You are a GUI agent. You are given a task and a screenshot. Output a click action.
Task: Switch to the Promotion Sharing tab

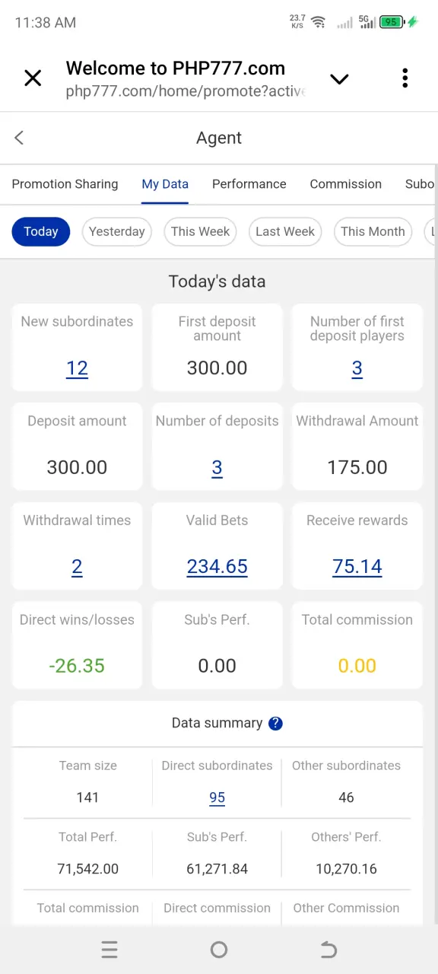pyautogui.click(x=65, y=184)
